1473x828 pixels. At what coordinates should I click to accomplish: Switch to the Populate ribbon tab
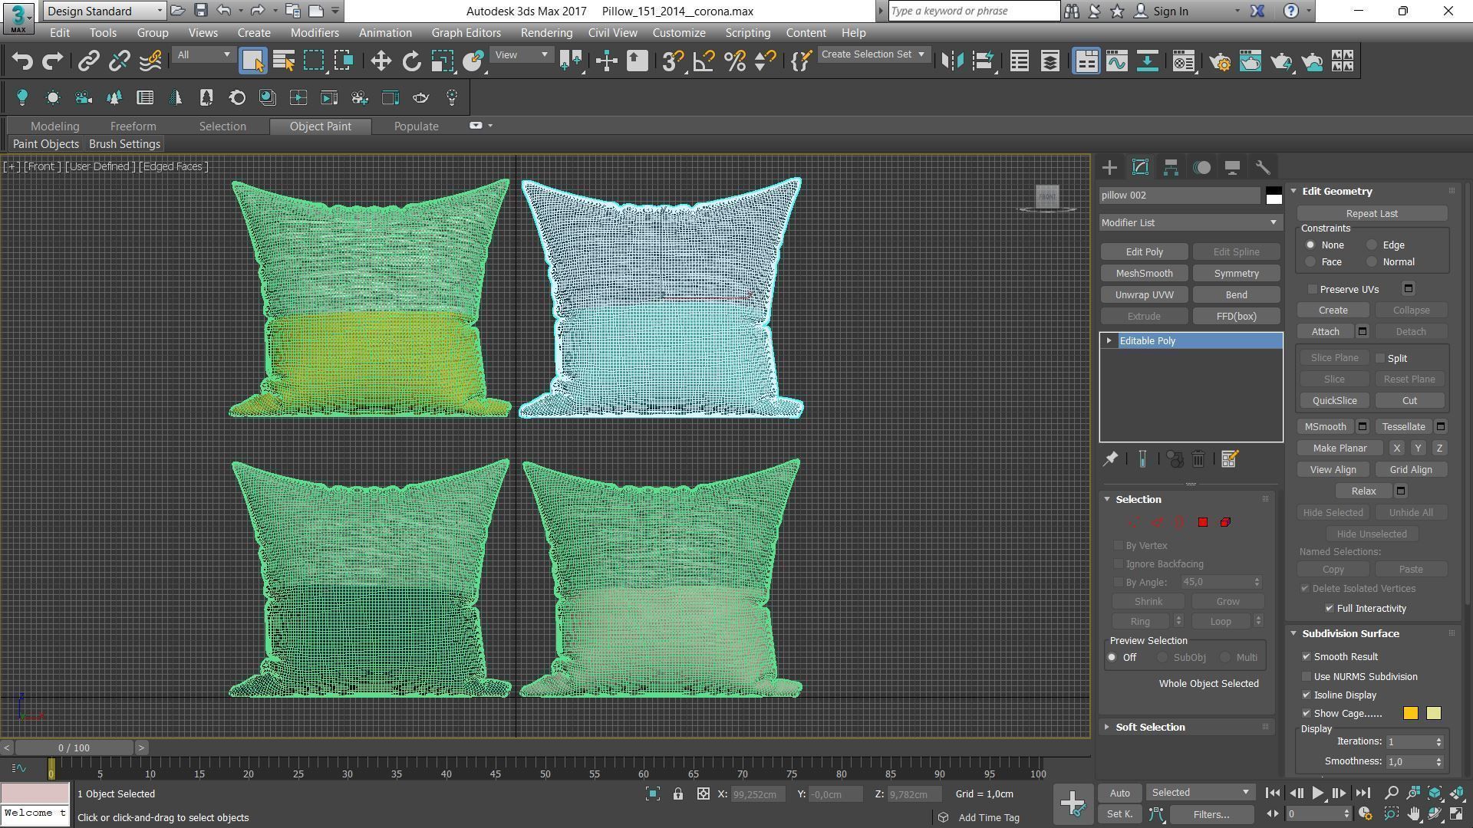[x=416, y=126]
